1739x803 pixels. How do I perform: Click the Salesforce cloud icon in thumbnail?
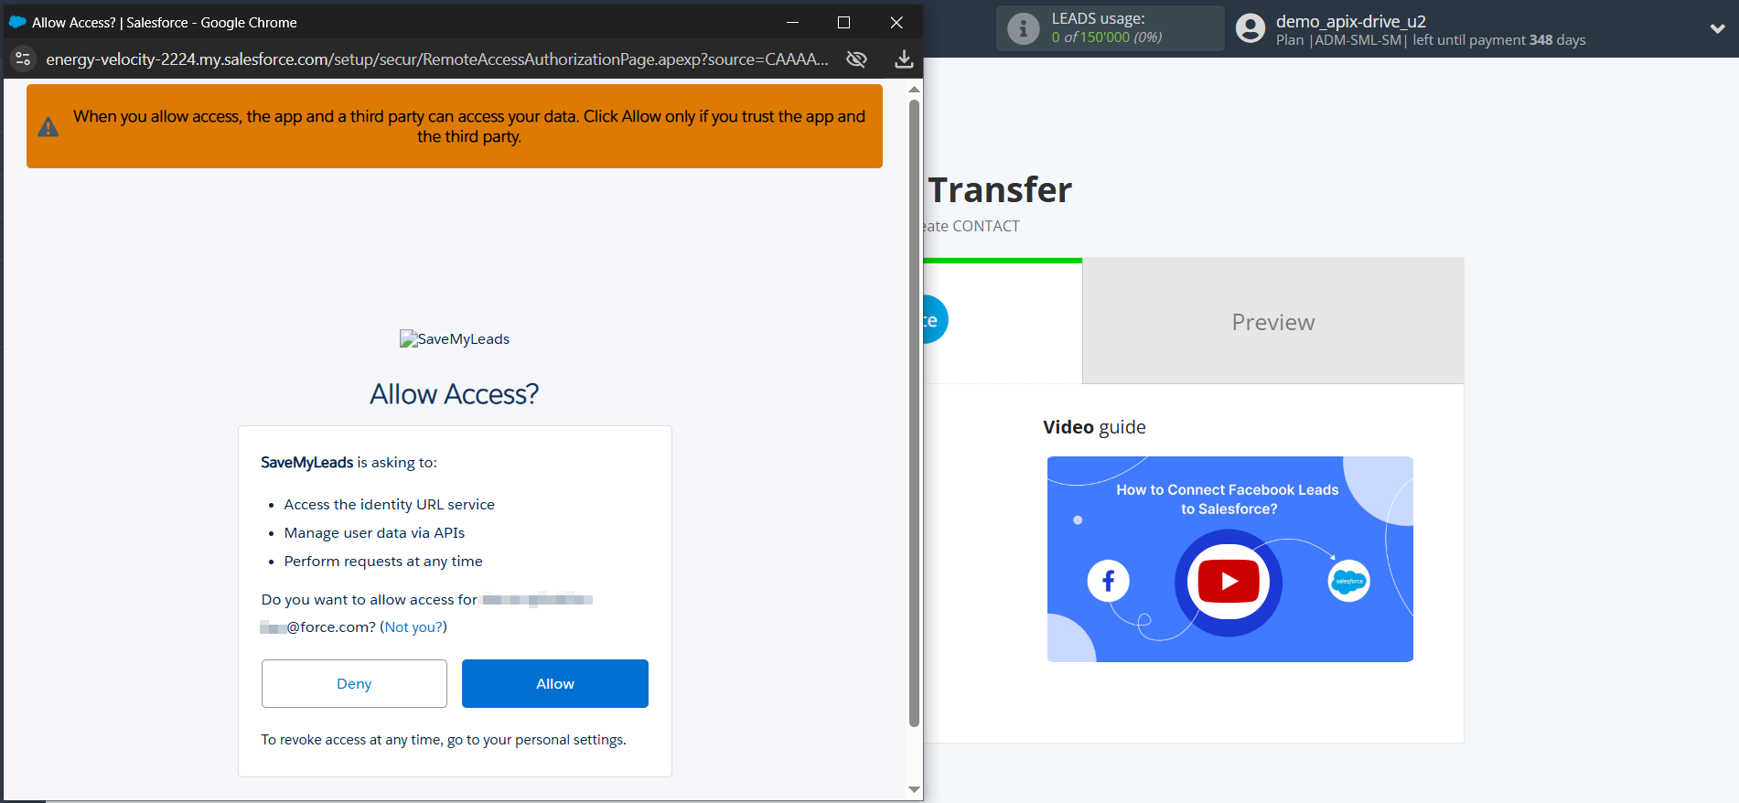pyautogui.click(x=1348, y=581)
